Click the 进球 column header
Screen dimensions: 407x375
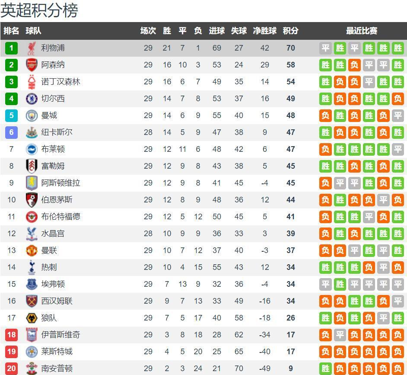(217, 31)
